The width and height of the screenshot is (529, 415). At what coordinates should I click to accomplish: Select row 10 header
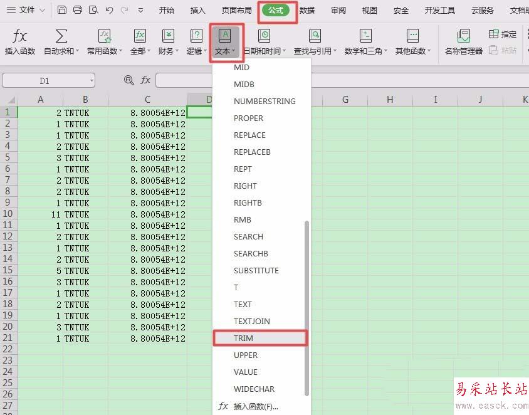[x=8, y=214]
